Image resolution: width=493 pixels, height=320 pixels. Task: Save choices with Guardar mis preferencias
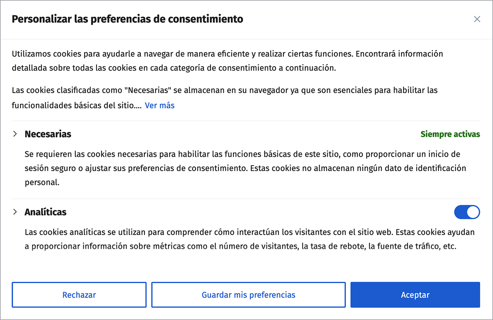[x=248, y=295]
